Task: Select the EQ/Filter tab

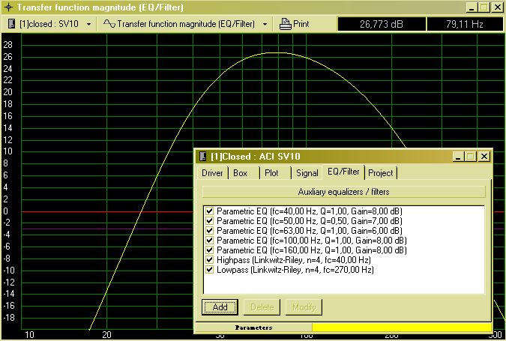Action: [x=343, y=172]
